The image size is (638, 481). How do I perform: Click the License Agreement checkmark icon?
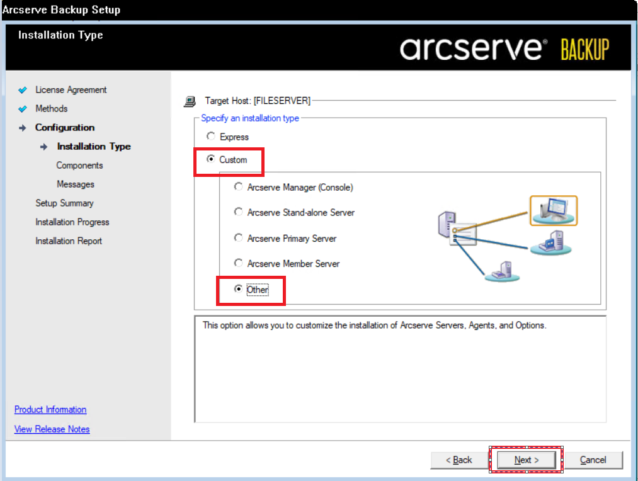tap(23, 90)
